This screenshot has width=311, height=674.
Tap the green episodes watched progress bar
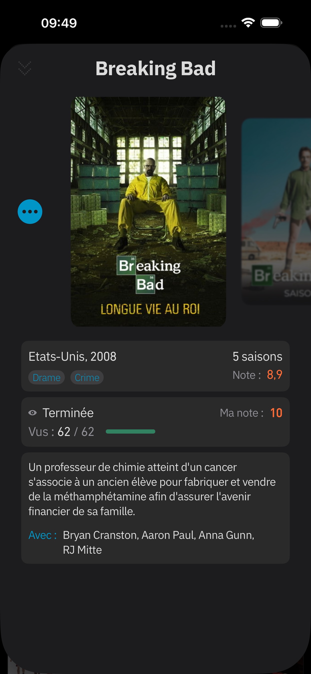[x=130, y=432]
